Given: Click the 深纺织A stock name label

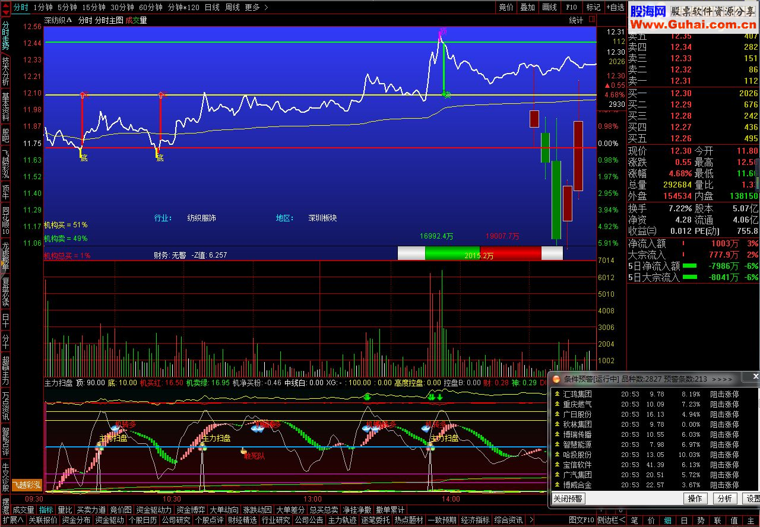Looking at the screenshot, I should point(58,20).
